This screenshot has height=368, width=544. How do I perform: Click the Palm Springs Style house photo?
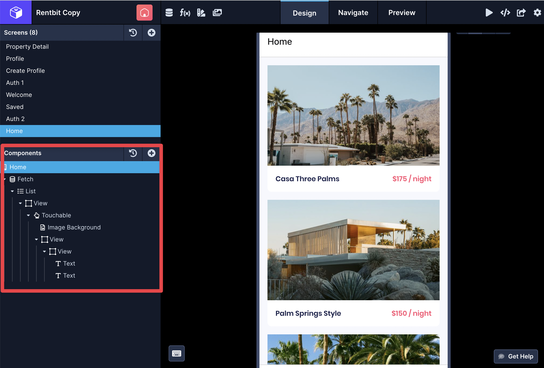(353, 250)
